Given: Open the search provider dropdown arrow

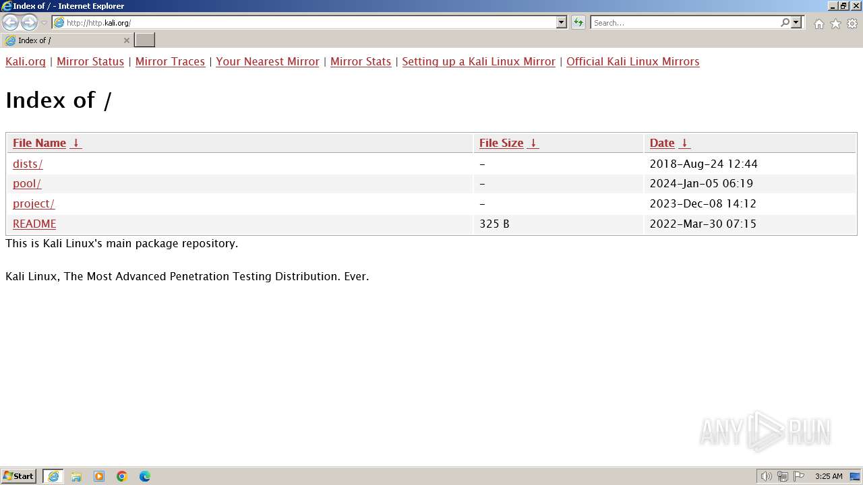Looking at the screenshot, I should tap(796, 23).
